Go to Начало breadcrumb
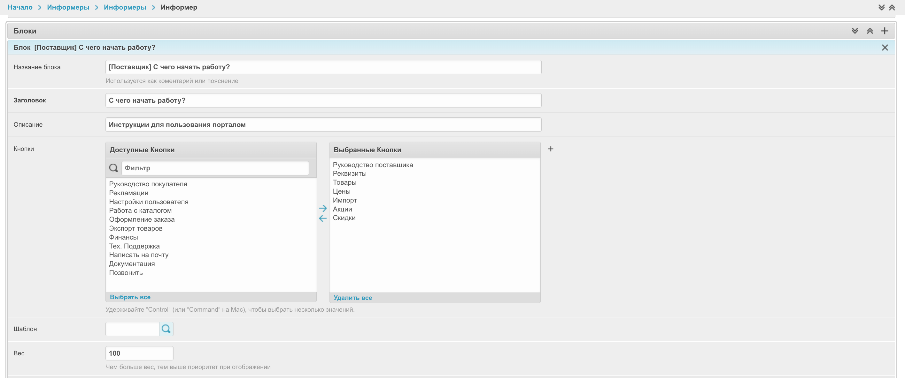 click(20, 7)
